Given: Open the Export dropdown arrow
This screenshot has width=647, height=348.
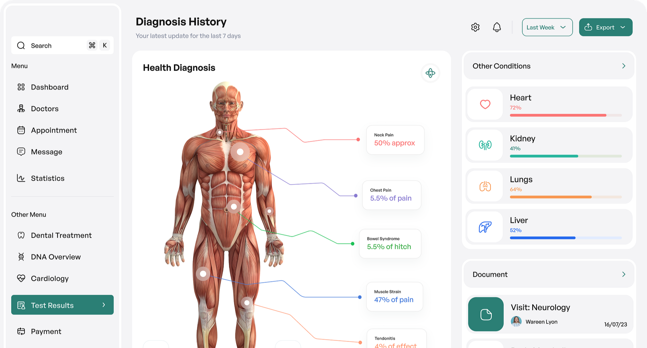Looking at the screenshot, I should (x=623, y=27).
